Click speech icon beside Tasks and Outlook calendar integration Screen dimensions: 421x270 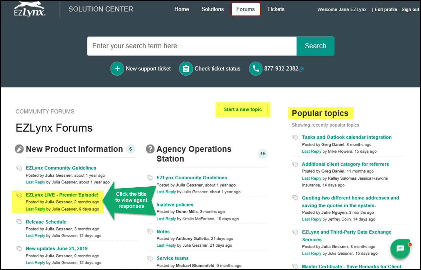point(295,137)
